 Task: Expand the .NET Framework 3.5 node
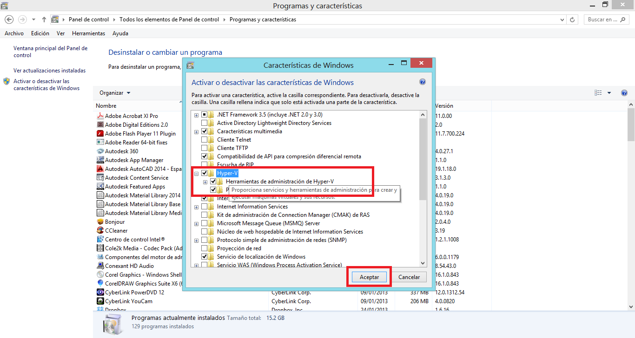click(197, 115)
